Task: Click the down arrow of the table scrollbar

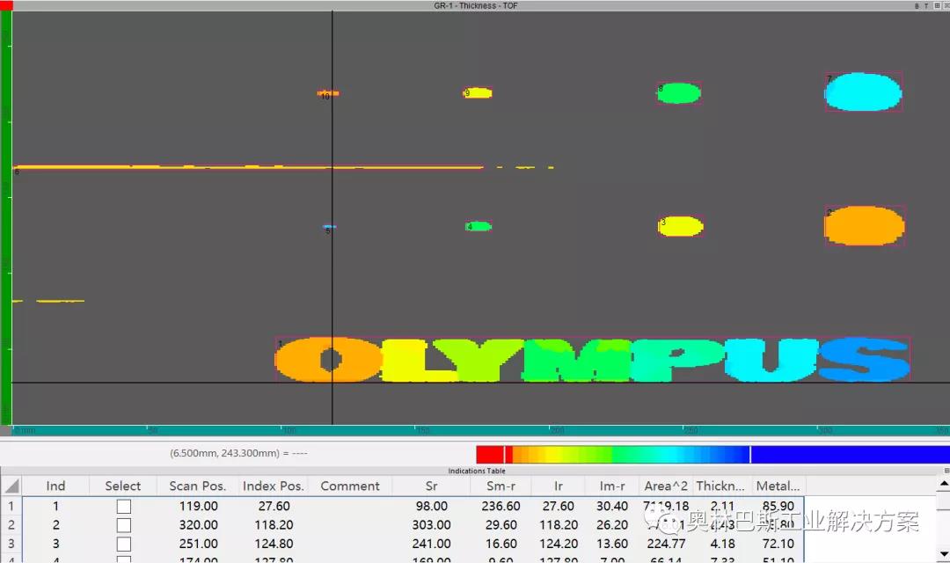Action: [x=943, y=554]
